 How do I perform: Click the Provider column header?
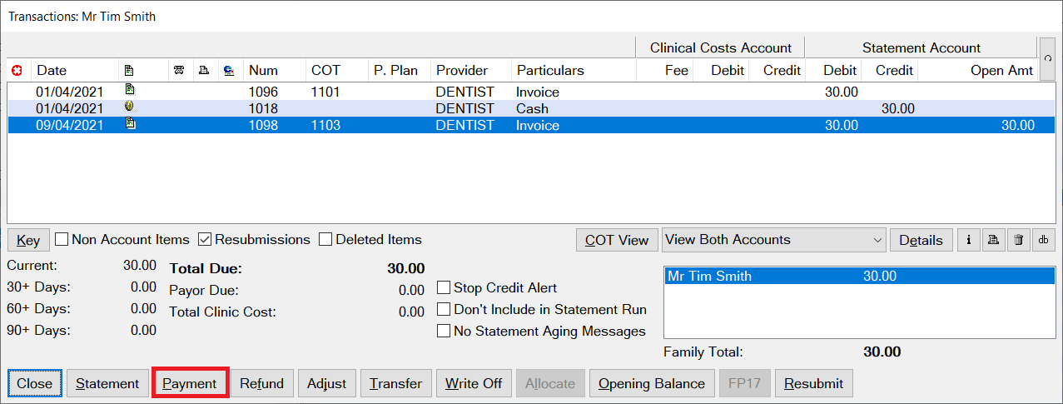(x=462, y=70)
